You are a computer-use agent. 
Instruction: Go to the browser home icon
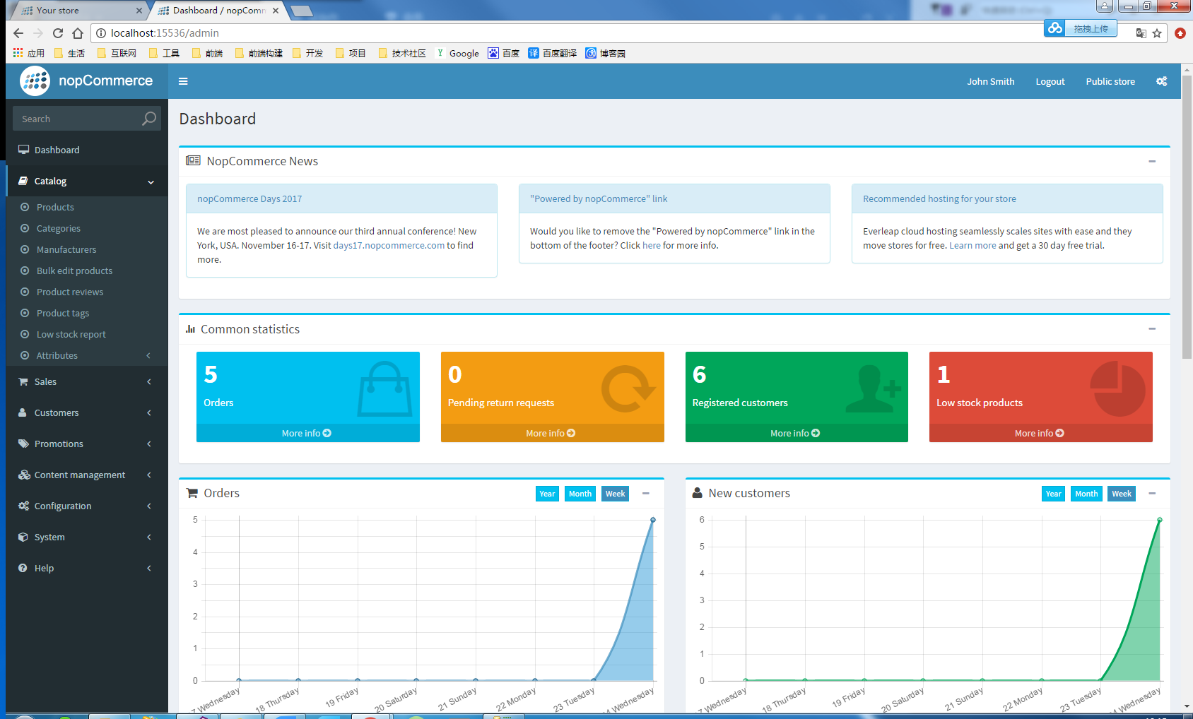[x=78, y=33]
